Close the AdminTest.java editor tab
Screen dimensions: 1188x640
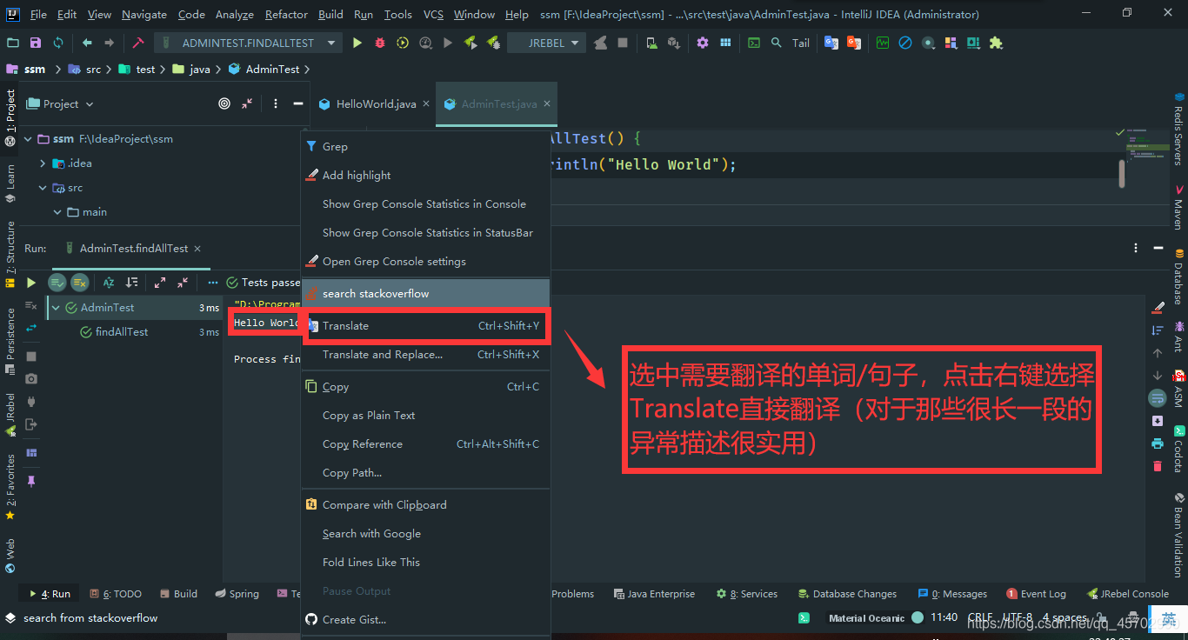pyautogui.click(x=547, y=103)
